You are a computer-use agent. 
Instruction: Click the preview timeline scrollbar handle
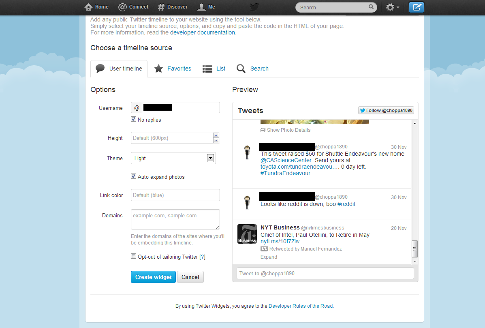point(415,249)
